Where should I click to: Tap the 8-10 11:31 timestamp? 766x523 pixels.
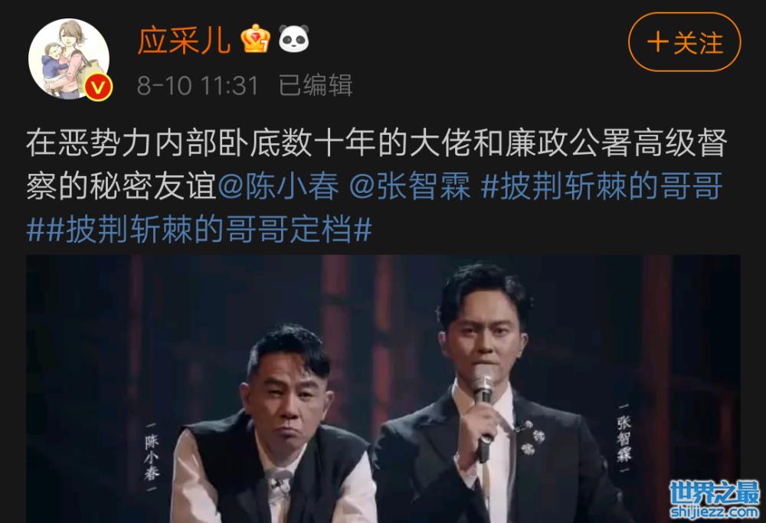tap(198, 86)
